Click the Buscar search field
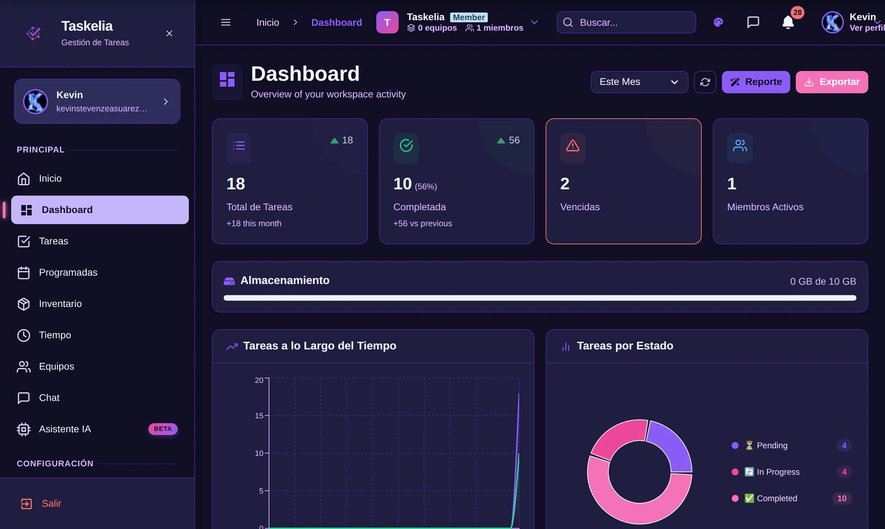885x529 pixels. [x=626, y=23]
